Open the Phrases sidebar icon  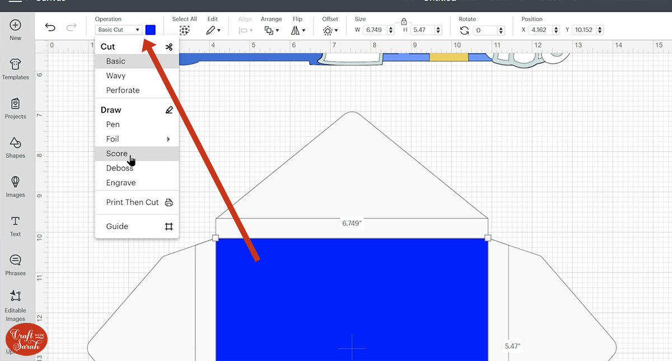pyautogui.click(x=16, y=261)
